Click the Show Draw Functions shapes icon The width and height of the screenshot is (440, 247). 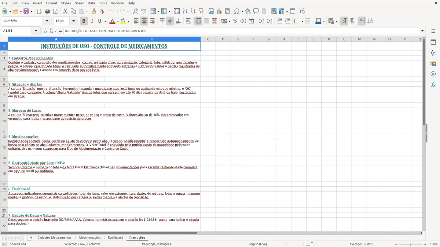click(303, 11)
